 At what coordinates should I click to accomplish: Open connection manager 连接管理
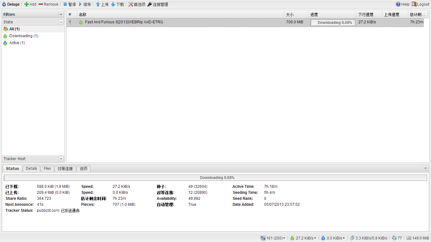(x=158, y=4)
